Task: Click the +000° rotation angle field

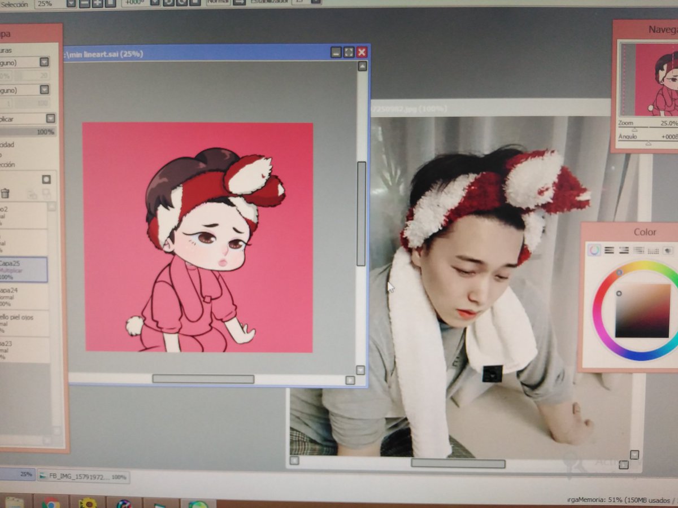Action: coord(135,3)
